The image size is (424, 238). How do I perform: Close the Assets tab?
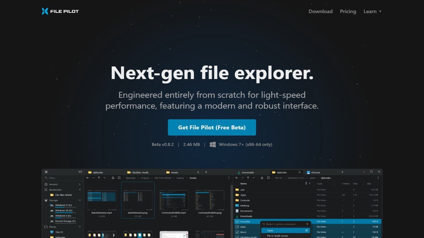198,172
